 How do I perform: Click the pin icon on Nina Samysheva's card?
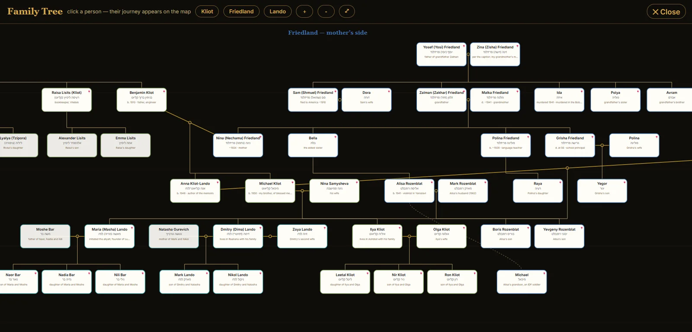pos(357,182)
